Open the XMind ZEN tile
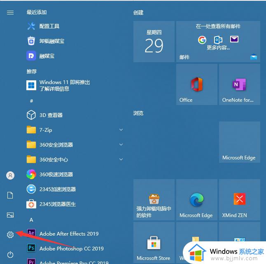Screen dimensions: 266x264 coord(240,200)
